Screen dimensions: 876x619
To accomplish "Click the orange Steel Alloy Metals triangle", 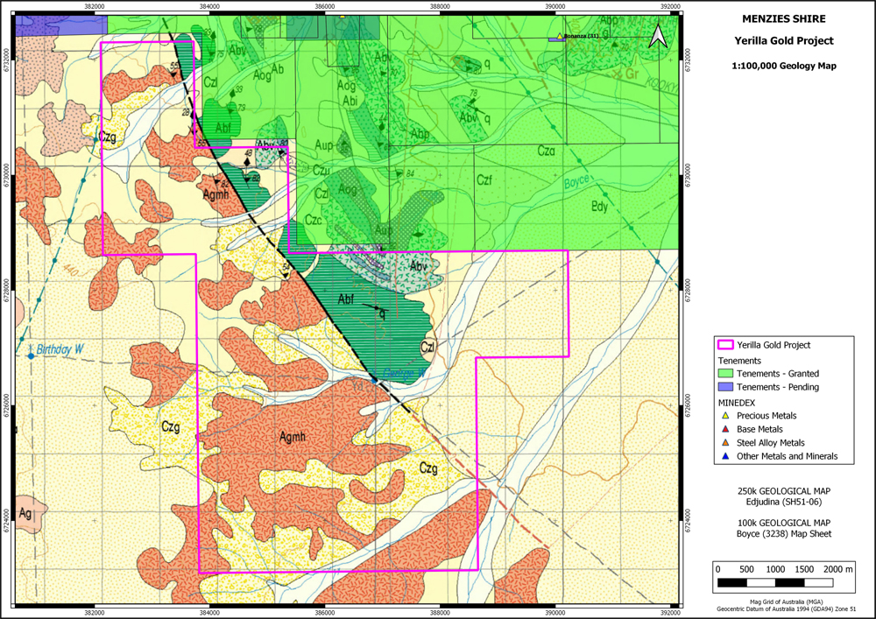I will click(724, 443).
